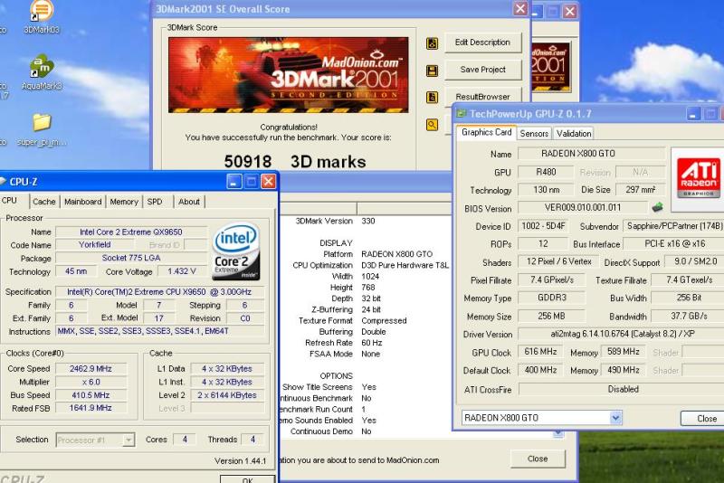Close the result details dialog via Close button
Image resolution: width=724 pixels, height=483 pixels.
[x=538, y=459]
